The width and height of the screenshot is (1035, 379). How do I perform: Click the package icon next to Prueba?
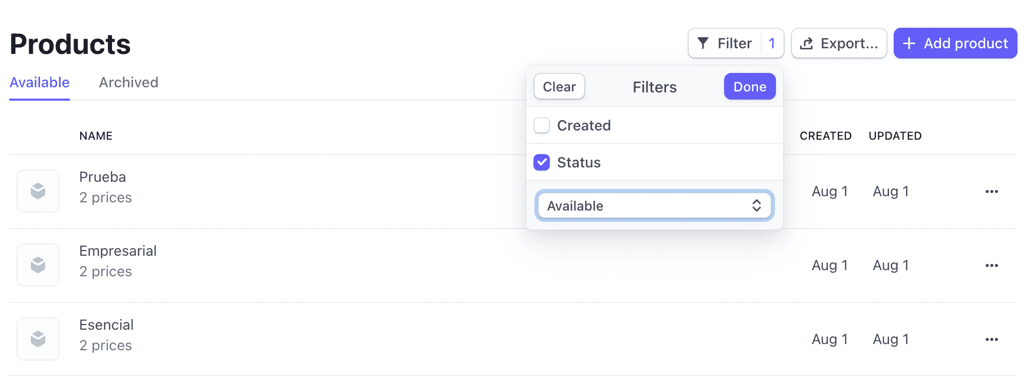point(38,191)
